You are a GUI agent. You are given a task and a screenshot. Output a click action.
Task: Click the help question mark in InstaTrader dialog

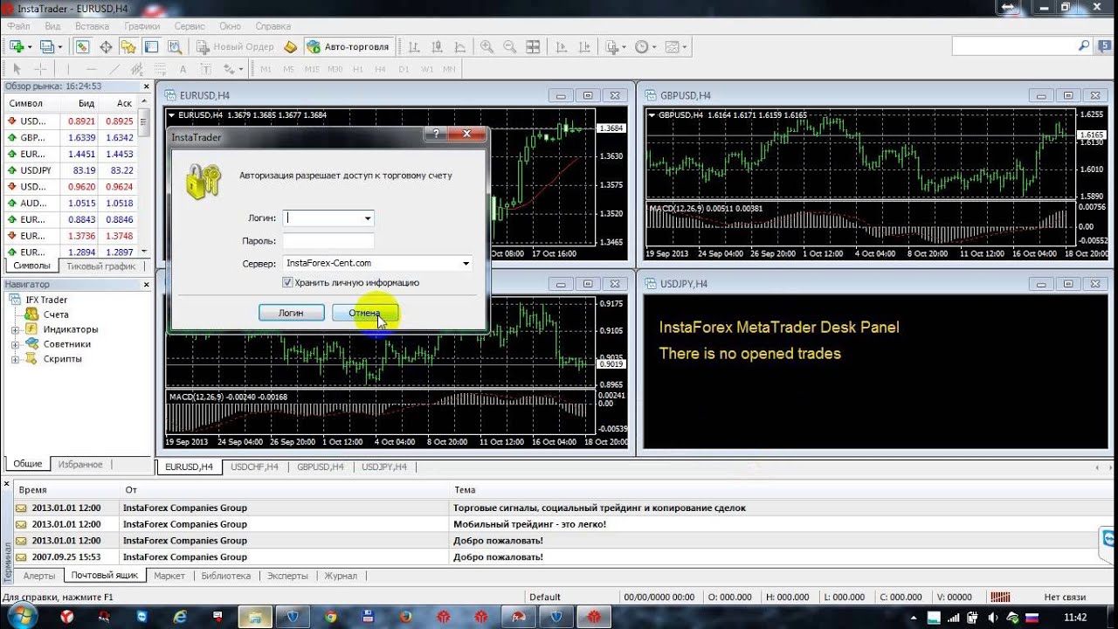(x=436, y=134)
